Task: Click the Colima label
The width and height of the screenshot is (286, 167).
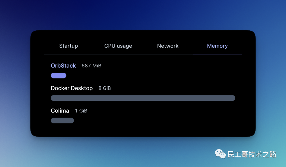Action: [x=60, y=111]
